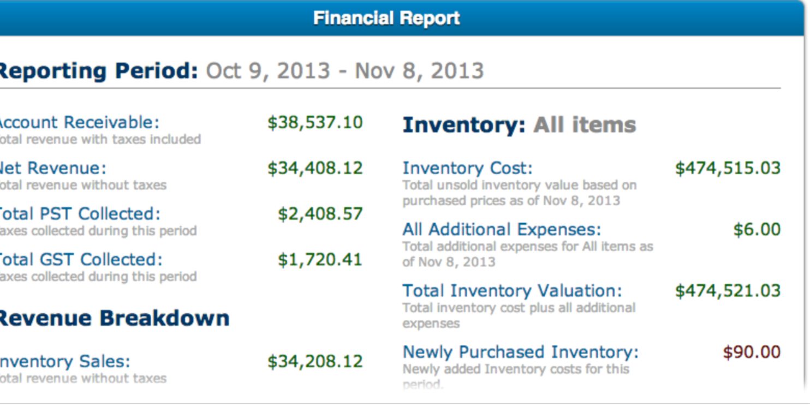
Task: Open the Inventory Sales entry
Action: click(x=64, y=361)
